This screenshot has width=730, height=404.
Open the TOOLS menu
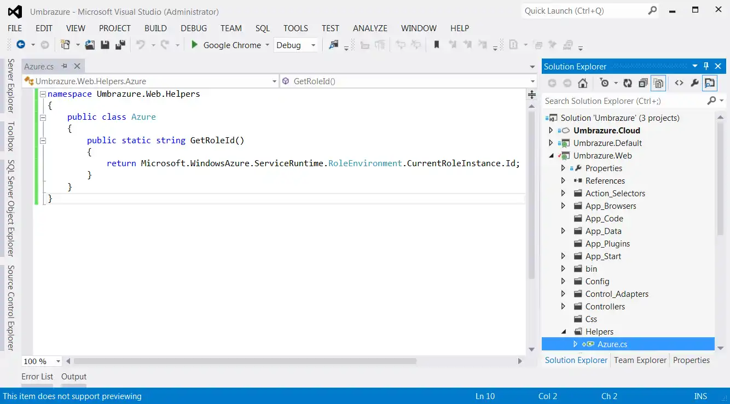point(296,28)
